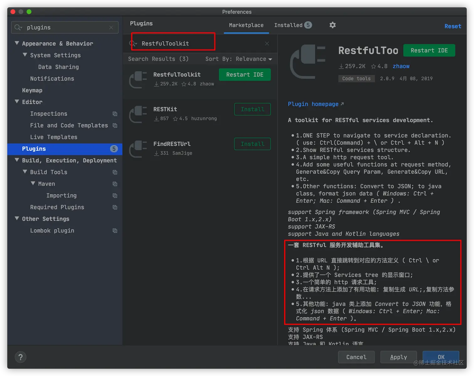Click the copy icon beside Required Plugins
Screen dimensions: 474x376
(x=115, y=207)
